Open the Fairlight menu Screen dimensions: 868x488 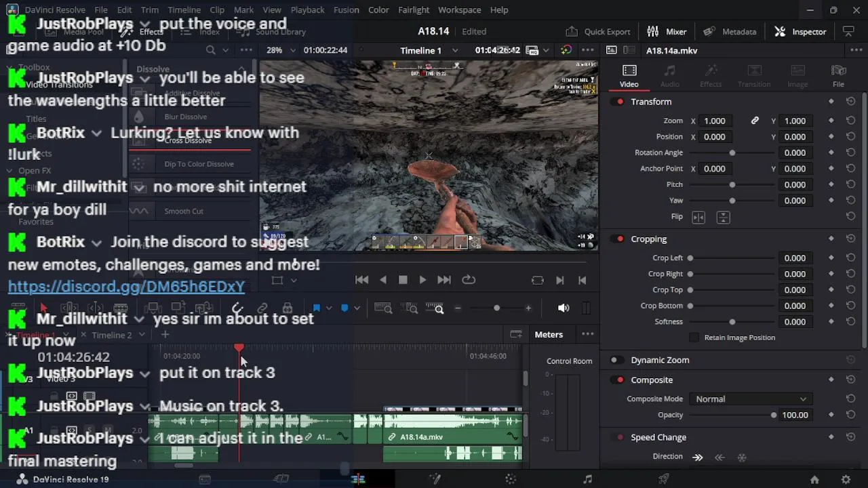[414, 9]
